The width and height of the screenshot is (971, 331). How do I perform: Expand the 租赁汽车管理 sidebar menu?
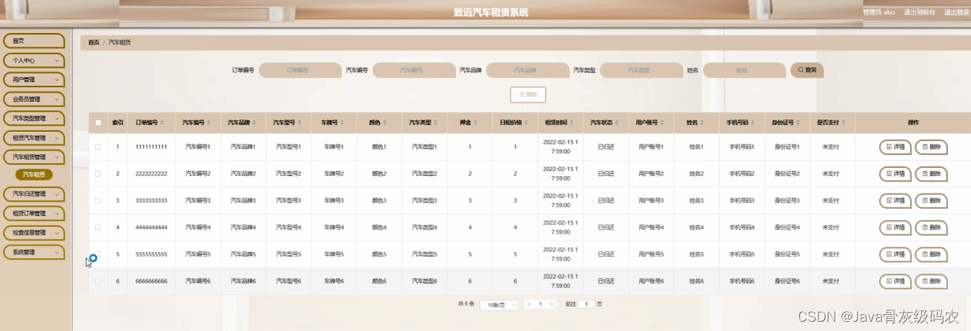click(x=34, y=138)
